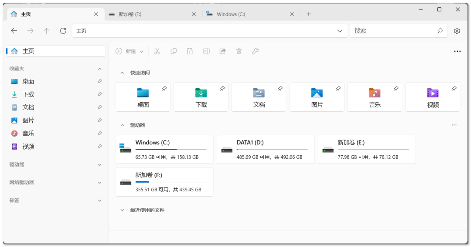This screenshot has height=247, width=471.
Task: Click the Delete trash icon
Action: (239, 51)
